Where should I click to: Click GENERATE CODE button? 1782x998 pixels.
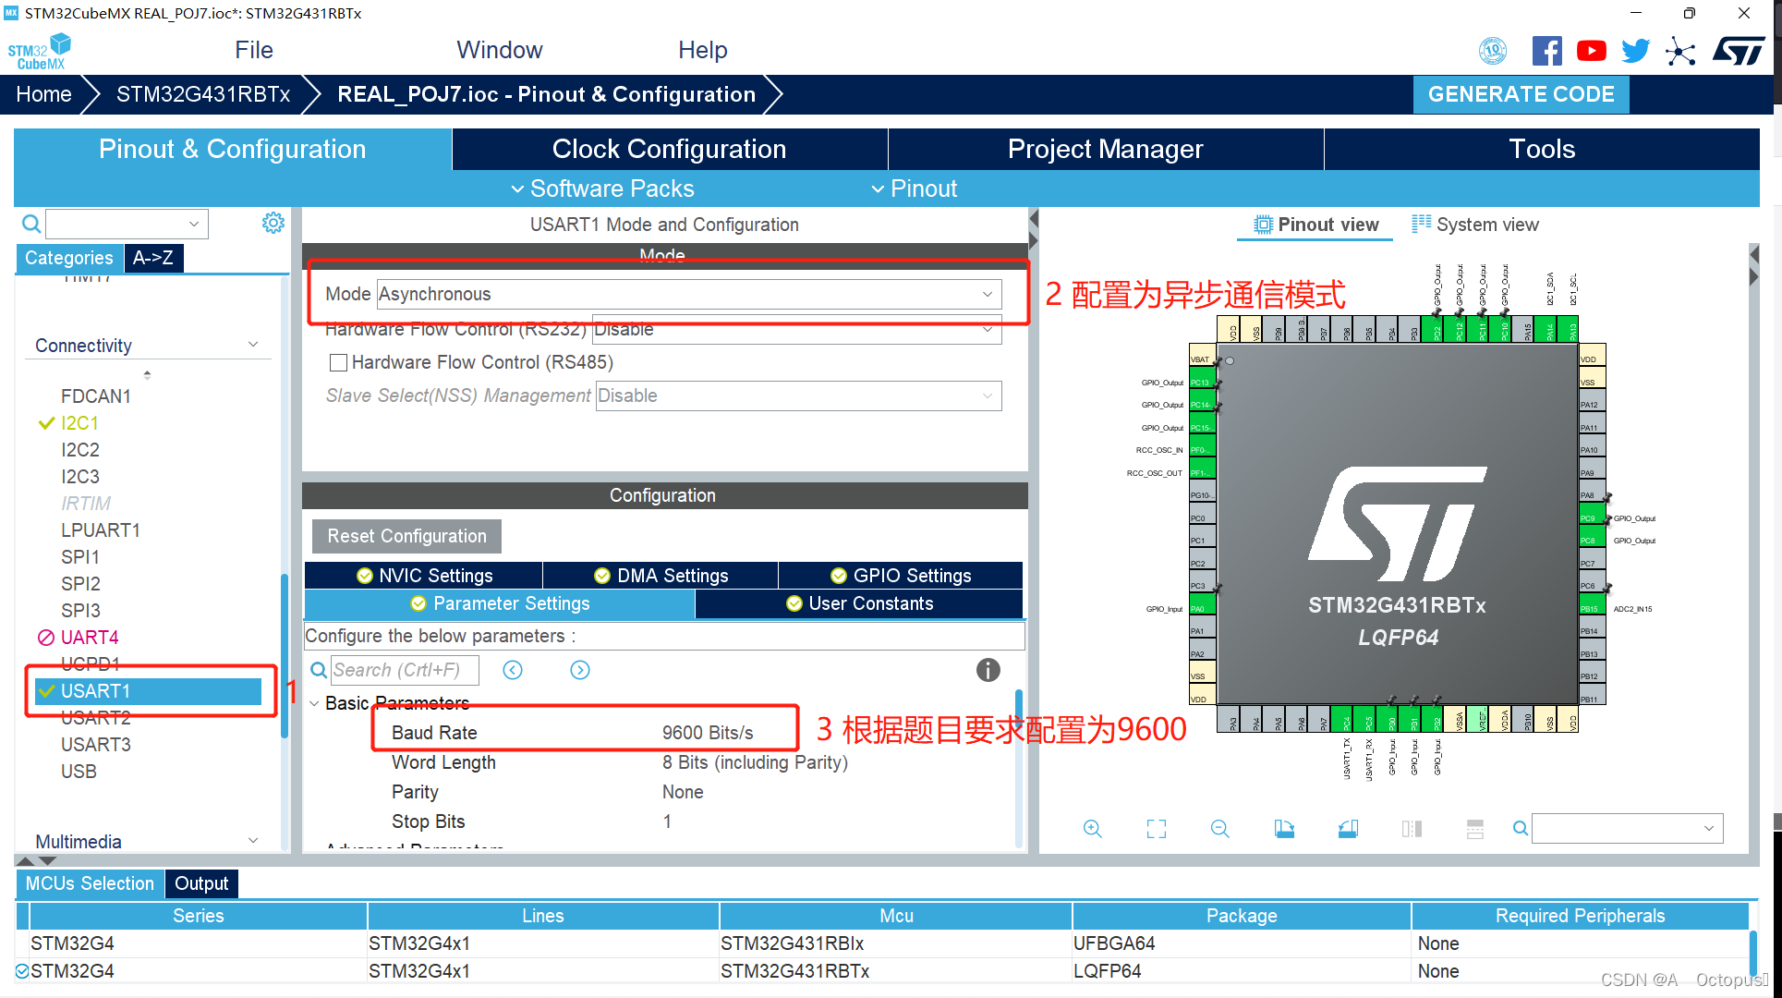tap(1522, 93)
